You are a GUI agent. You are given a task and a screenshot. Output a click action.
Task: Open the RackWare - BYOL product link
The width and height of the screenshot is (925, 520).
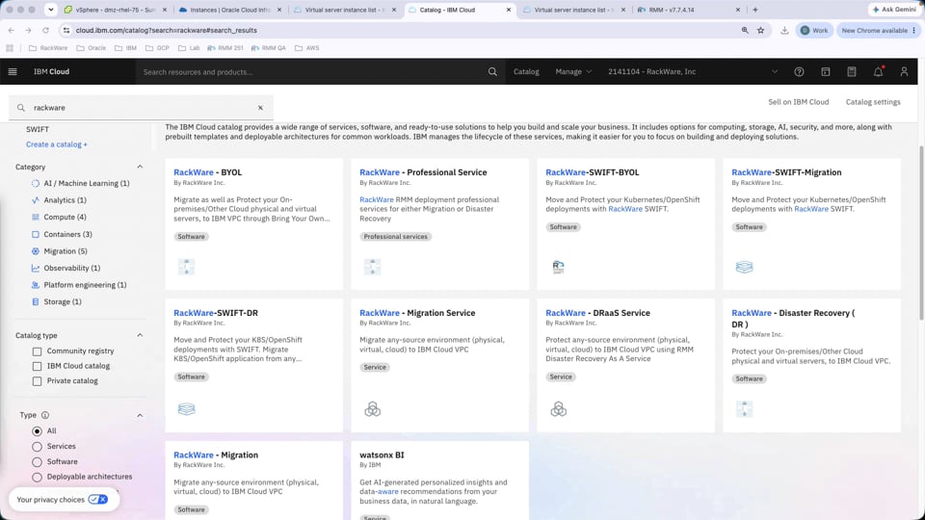point(208,172)
